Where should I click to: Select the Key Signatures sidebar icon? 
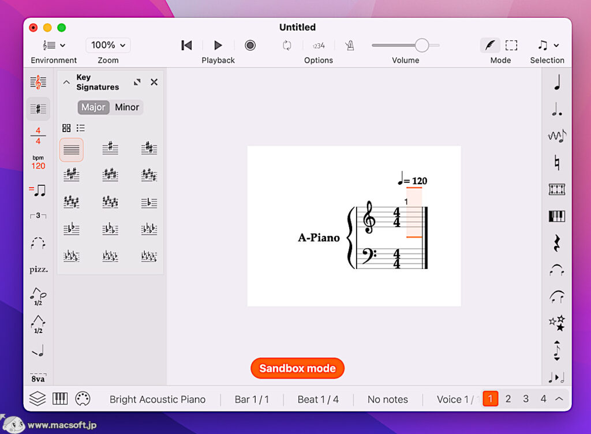[38, 109]
